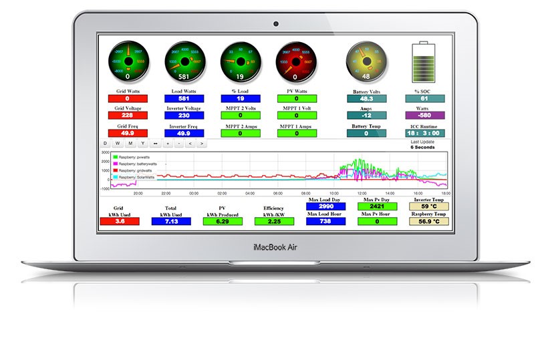Select the Raspberry: pvwatts legend label
This screenshot has width=548, height=340.
pyautogui.click(x=134, y=157)
